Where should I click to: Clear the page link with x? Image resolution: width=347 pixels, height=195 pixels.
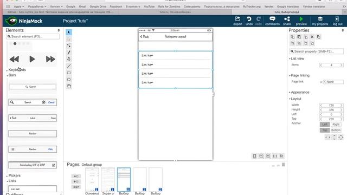click(321, 82)
